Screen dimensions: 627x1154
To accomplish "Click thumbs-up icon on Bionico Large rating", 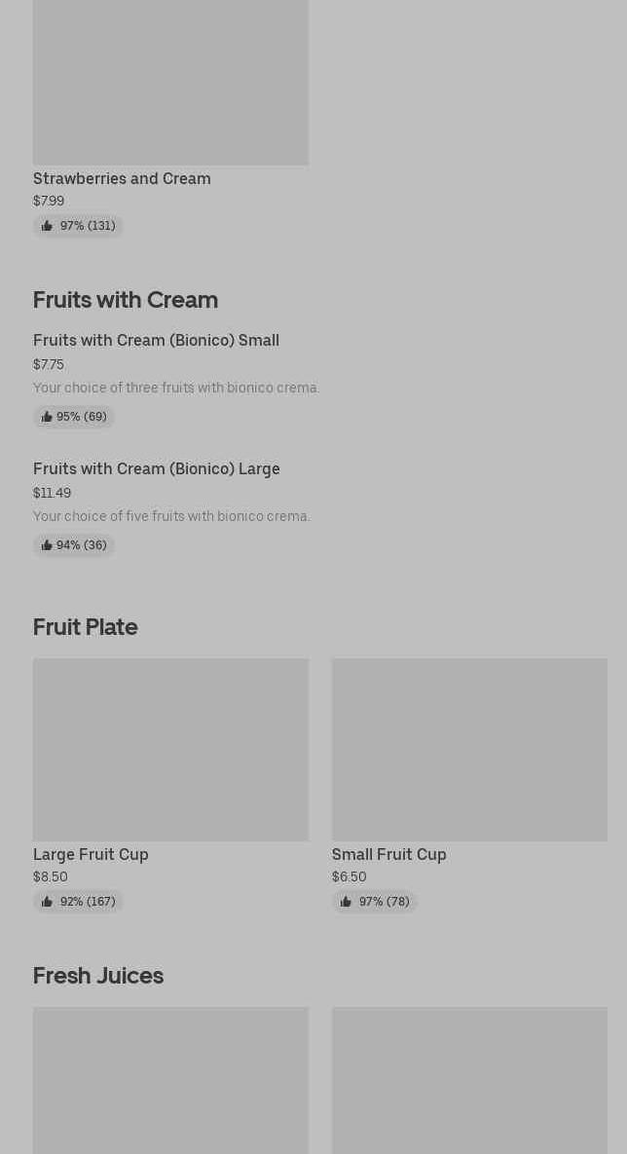I will 47,545.
